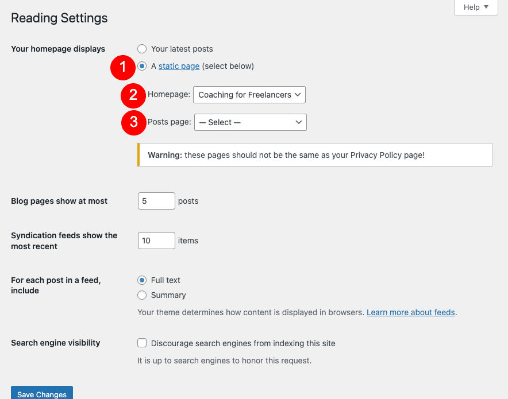508x399 pixels.
Task: Click the Syndication feeds items field
Action: pyautogui.click(x=156, y=241)
